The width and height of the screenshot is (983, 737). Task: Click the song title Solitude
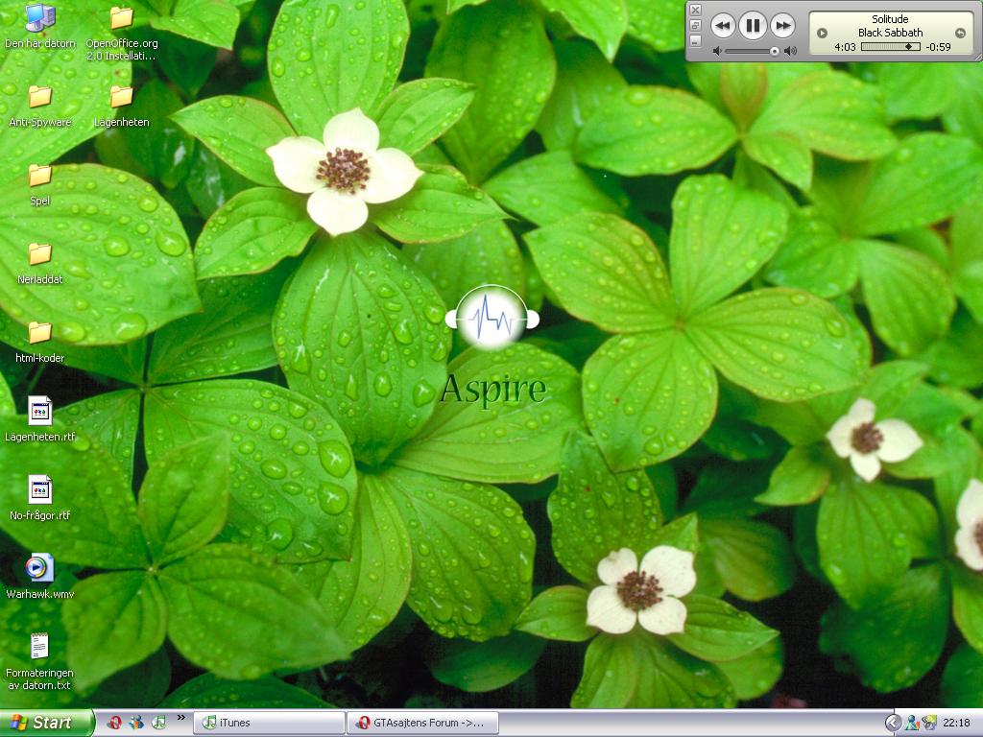tap(890, 19)
